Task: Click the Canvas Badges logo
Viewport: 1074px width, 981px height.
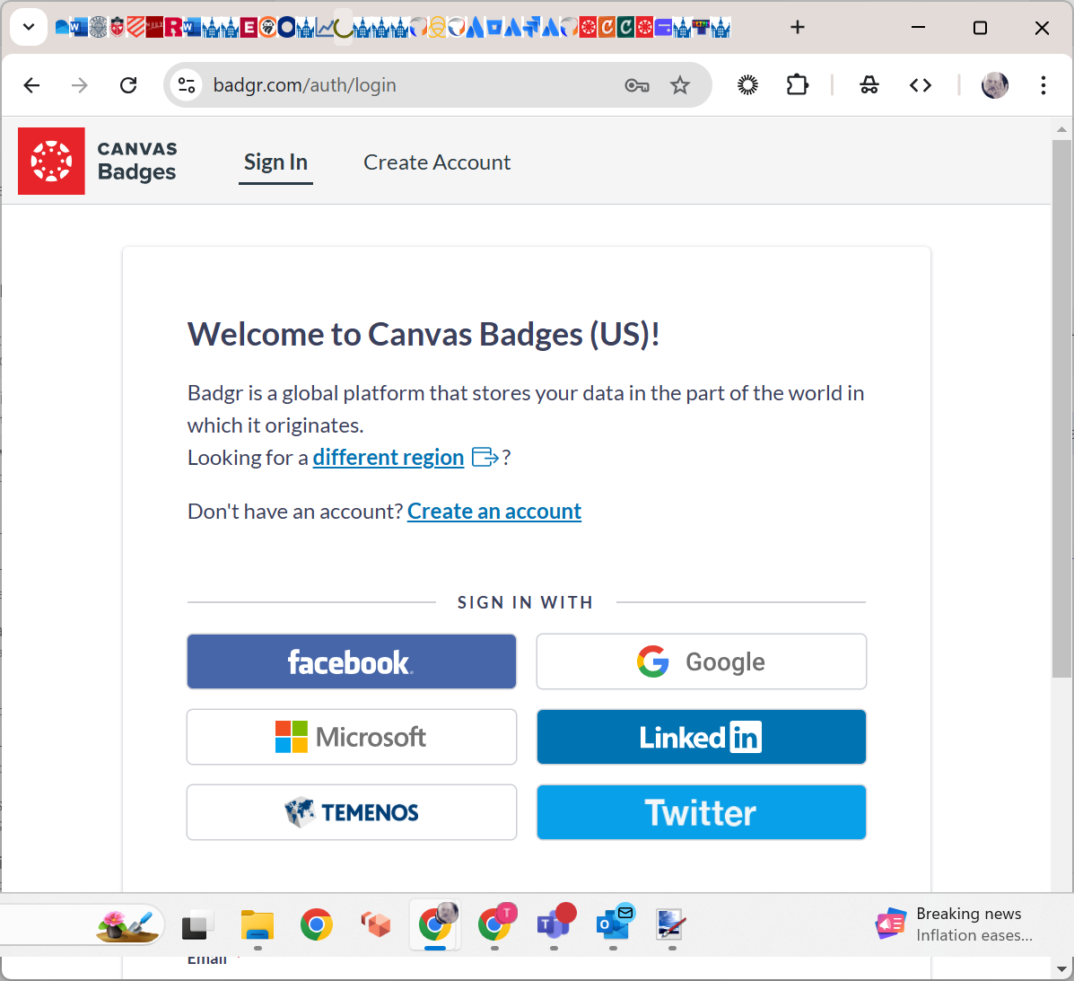Action: [x=97, y=161]
